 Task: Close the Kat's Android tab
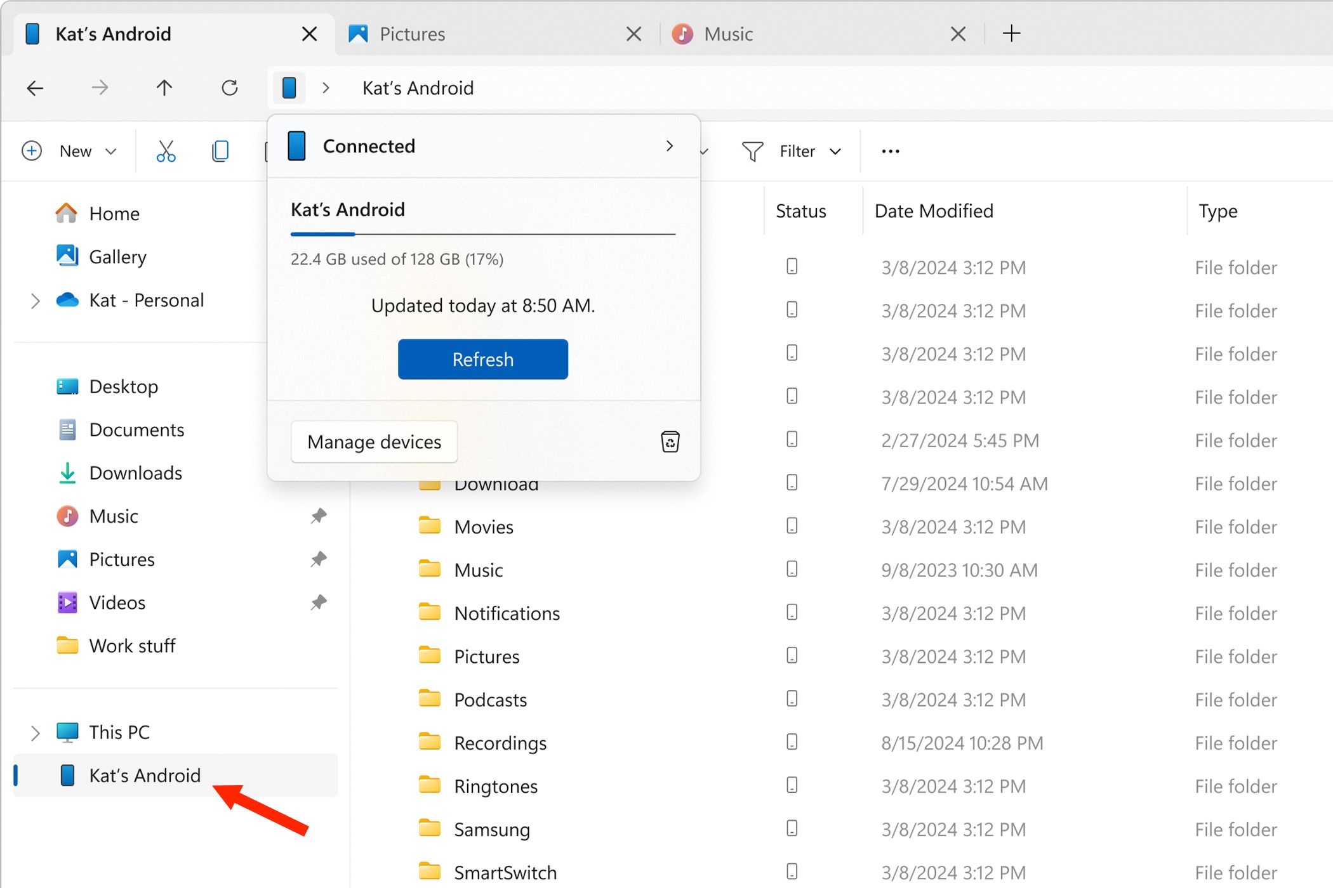(309, 34)
